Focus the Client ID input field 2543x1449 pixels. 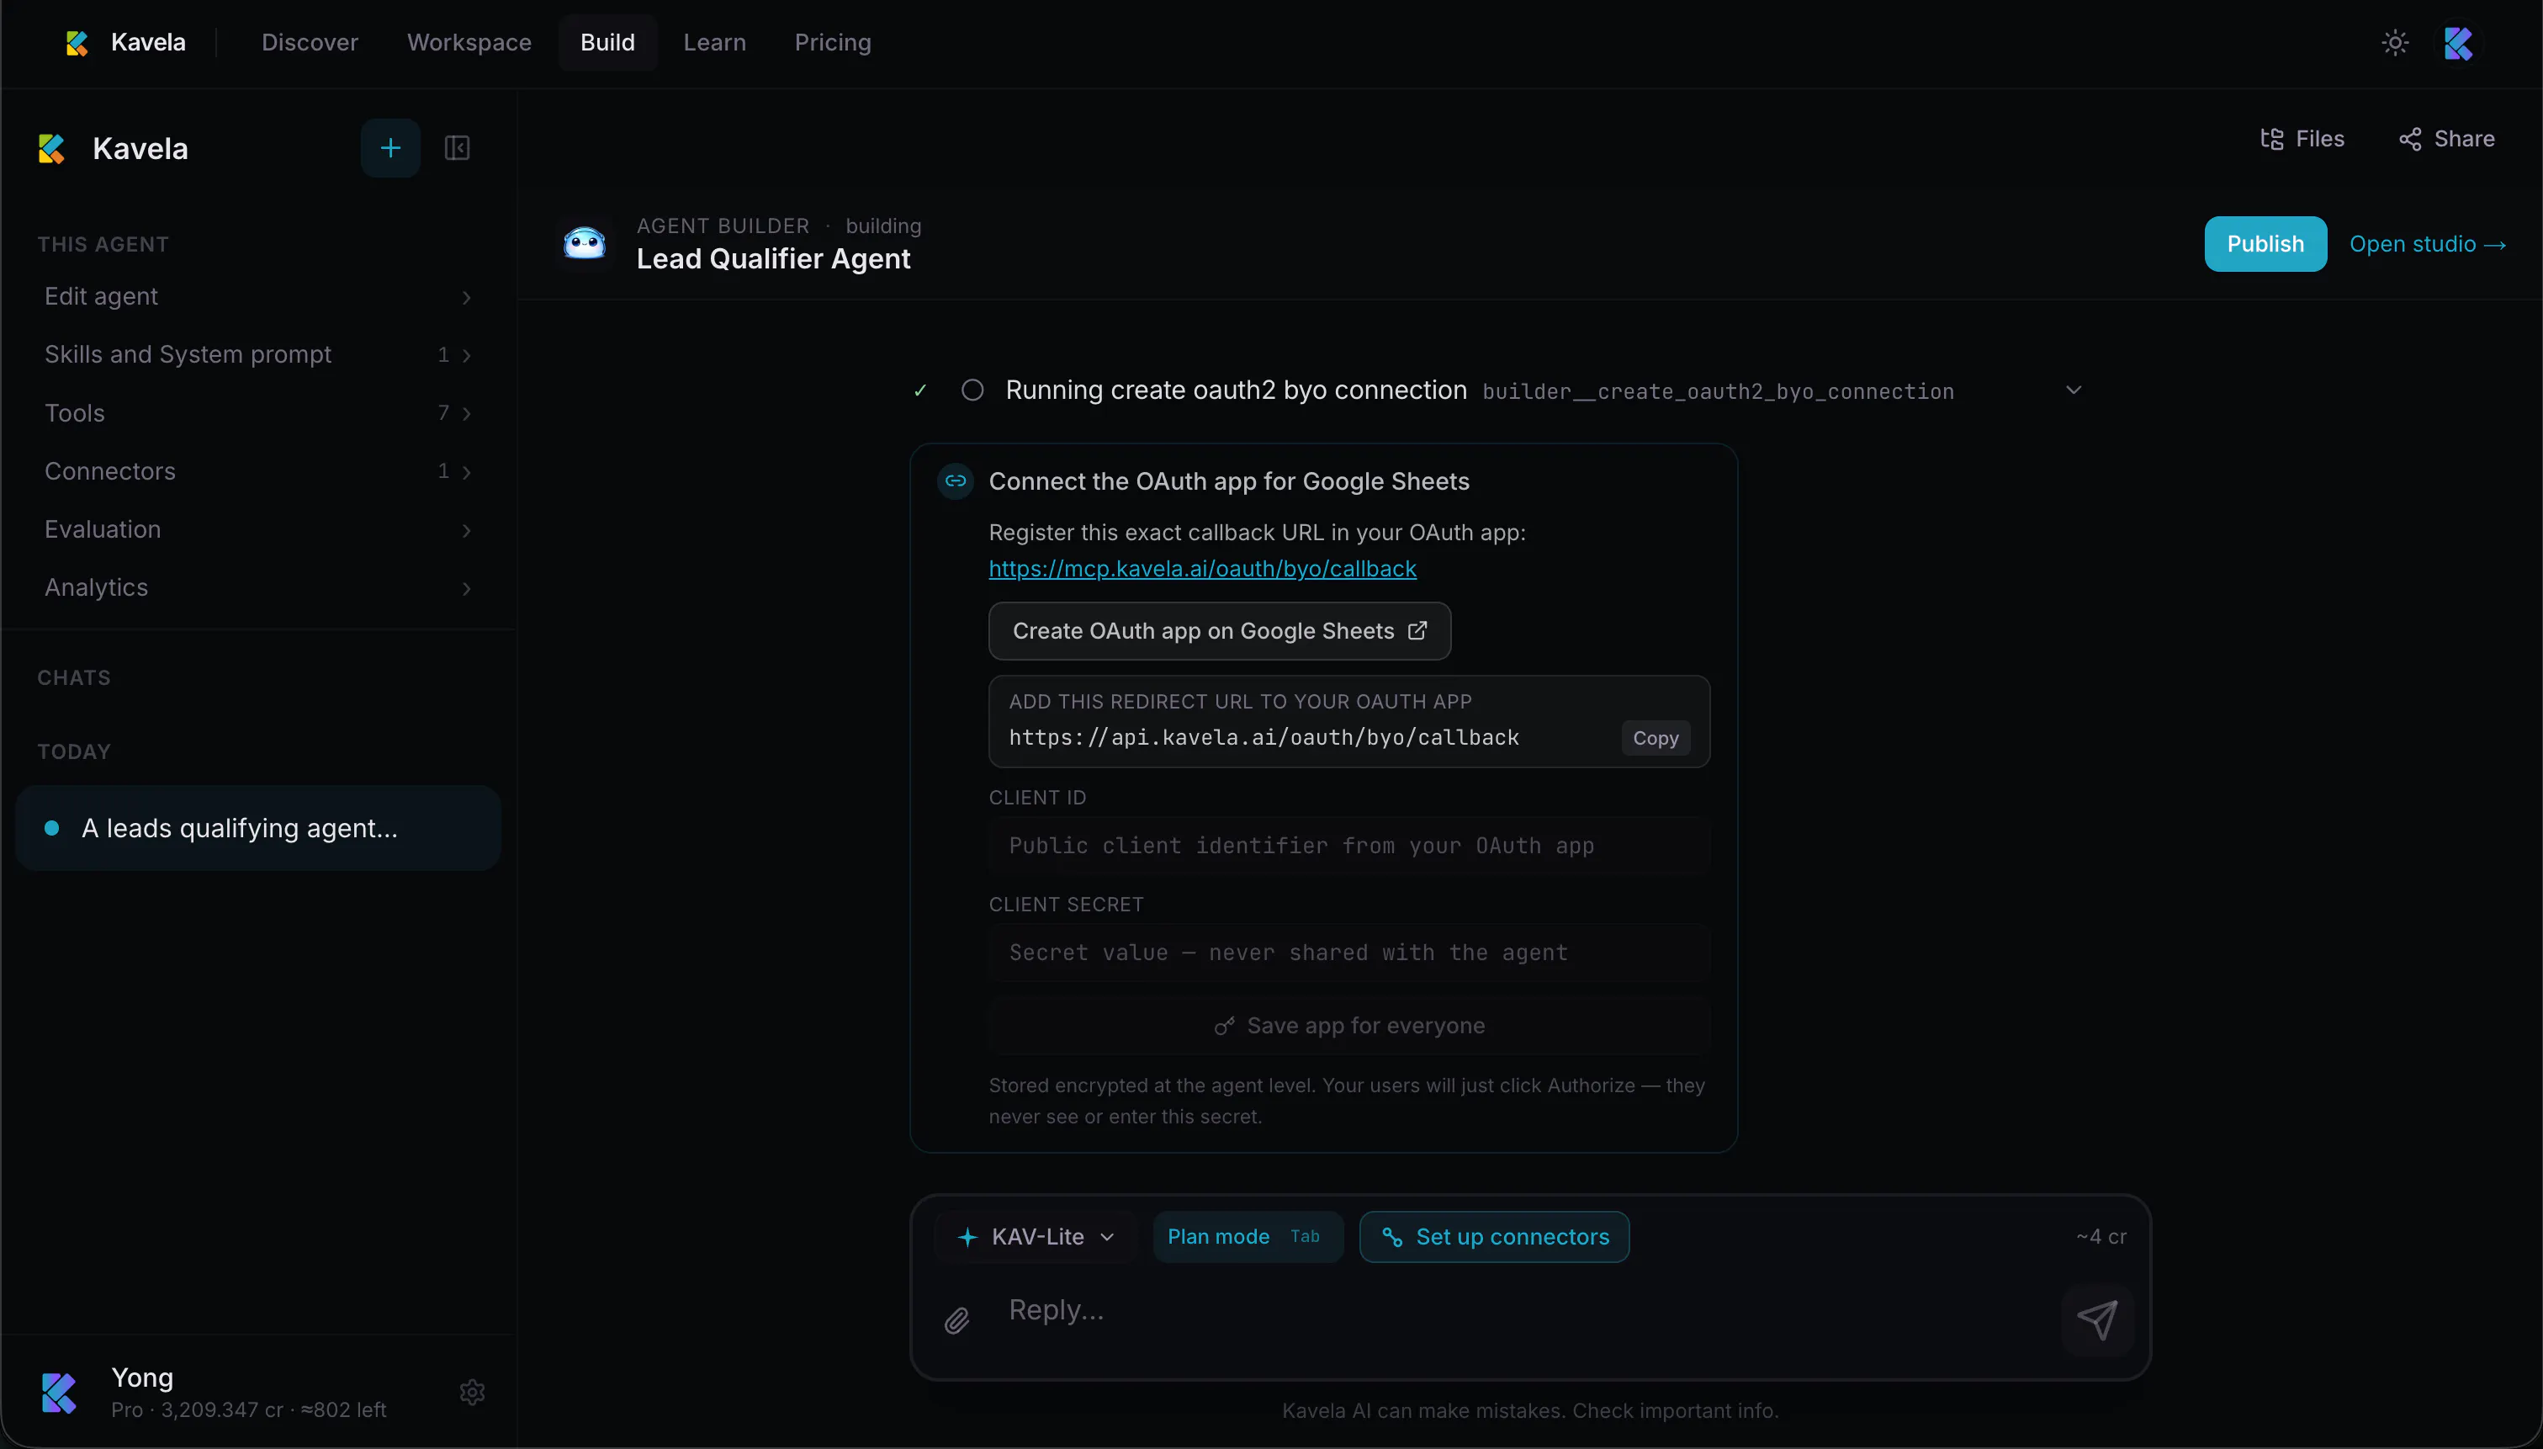tap(1349, 846)
